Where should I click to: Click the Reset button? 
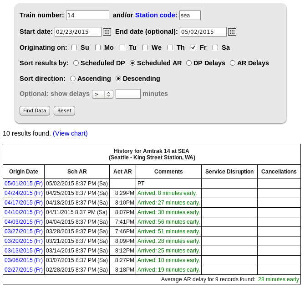(x=64, y=110)
